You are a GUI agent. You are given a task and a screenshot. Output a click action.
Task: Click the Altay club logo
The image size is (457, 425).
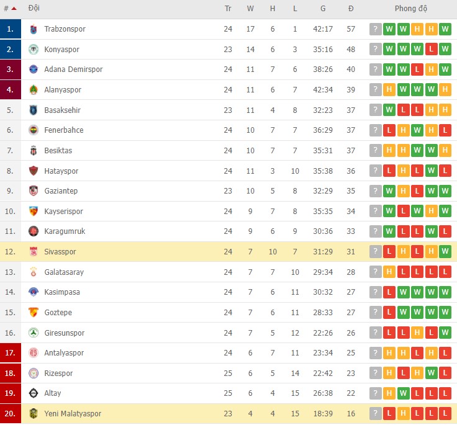pos(34,393)
